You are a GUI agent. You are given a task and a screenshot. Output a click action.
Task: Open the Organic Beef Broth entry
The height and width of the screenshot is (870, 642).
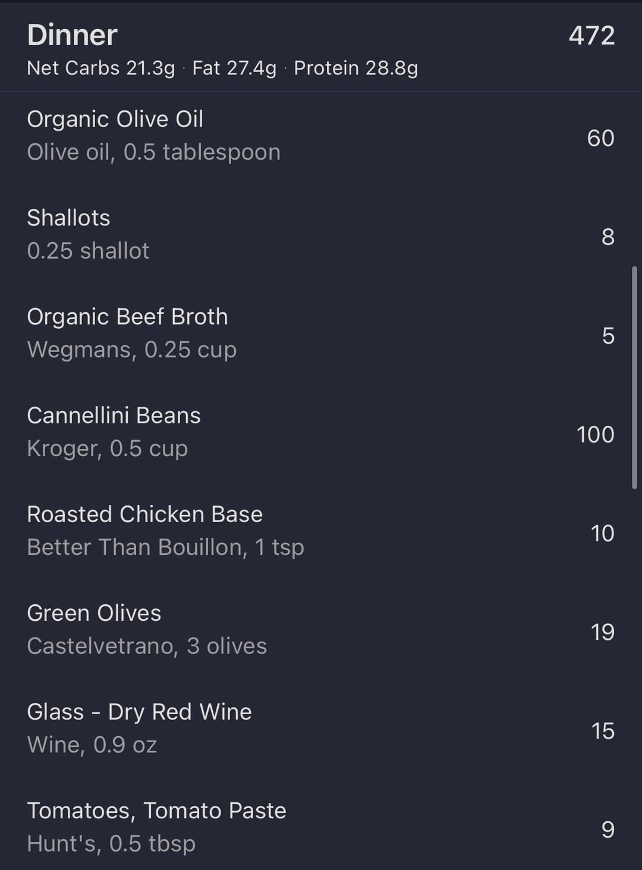[x=127, y=317]
